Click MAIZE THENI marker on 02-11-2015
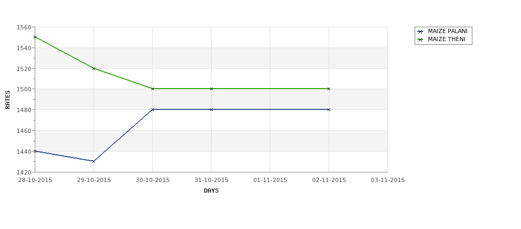 pyautogui.click(x=329, y=89)
